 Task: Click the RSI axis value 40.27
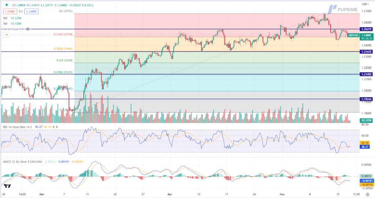point(365,147)
